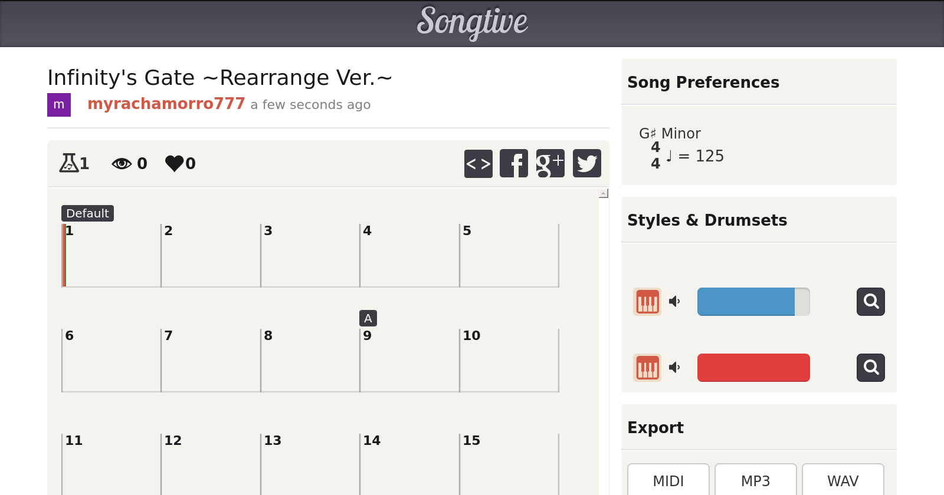Export the song as WAV
Viewport: 944px width, 495px height.
(x=843, y=481)
